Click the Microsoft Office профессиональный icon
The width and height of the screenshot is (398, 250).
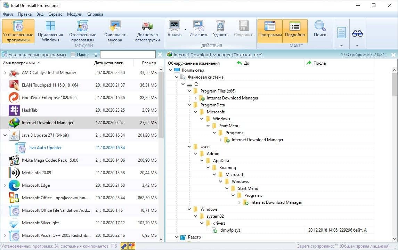pyautogui.click(x=14, y=198)
